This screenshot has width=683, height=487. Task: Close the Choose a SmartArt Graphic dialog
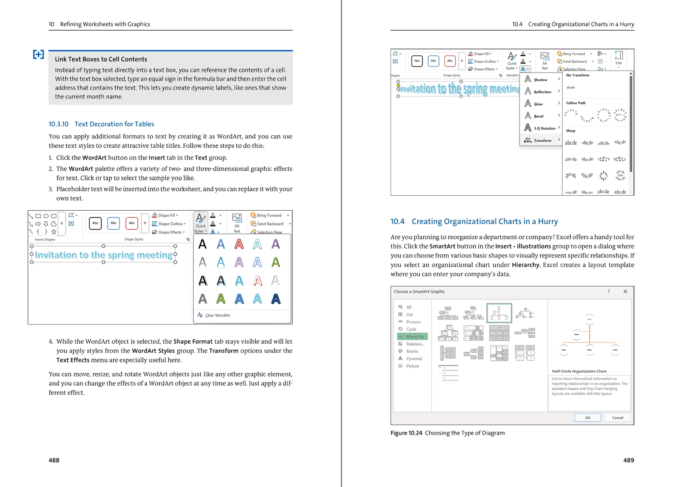(x=625, y=292)
